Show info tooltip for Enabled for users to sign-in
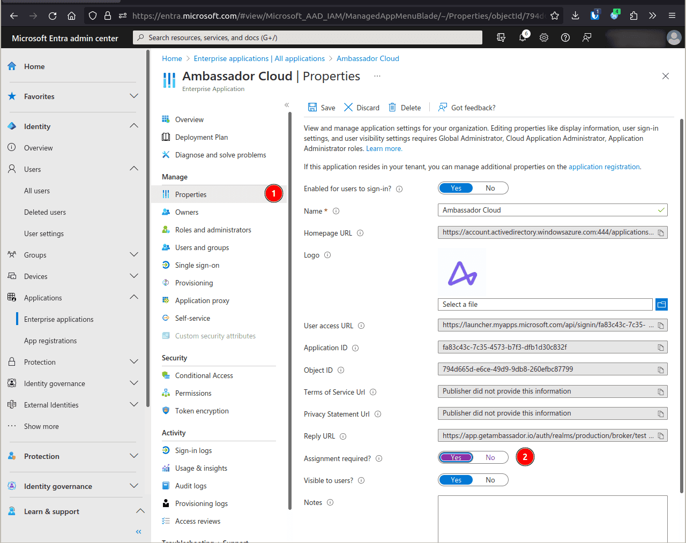This screenshot has width=686, height=543. tap(399, 189)
